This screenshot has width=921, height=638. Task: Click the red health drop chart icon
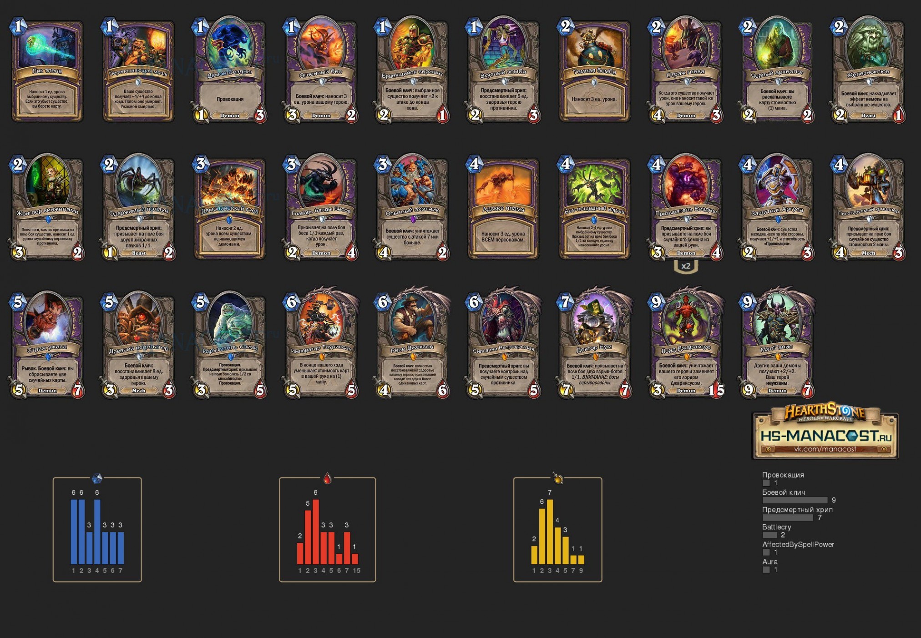(327, 478)
